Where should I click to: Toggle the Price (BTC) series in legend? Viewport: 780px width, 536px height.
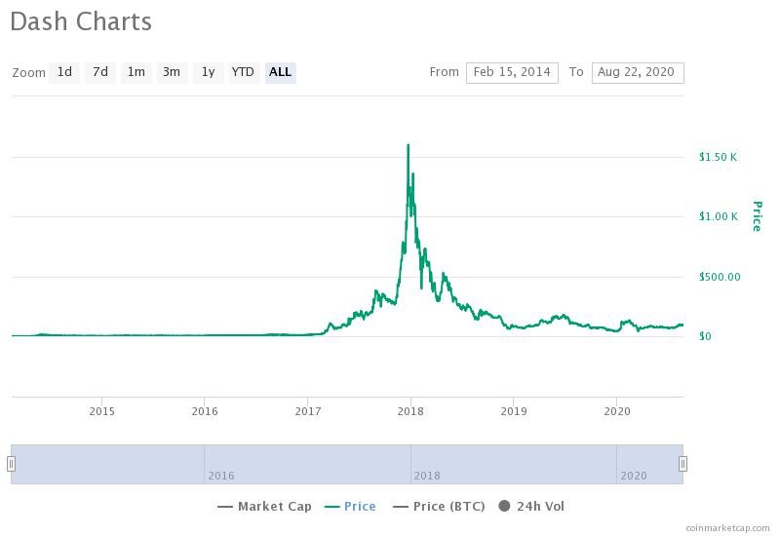point(439,506)
